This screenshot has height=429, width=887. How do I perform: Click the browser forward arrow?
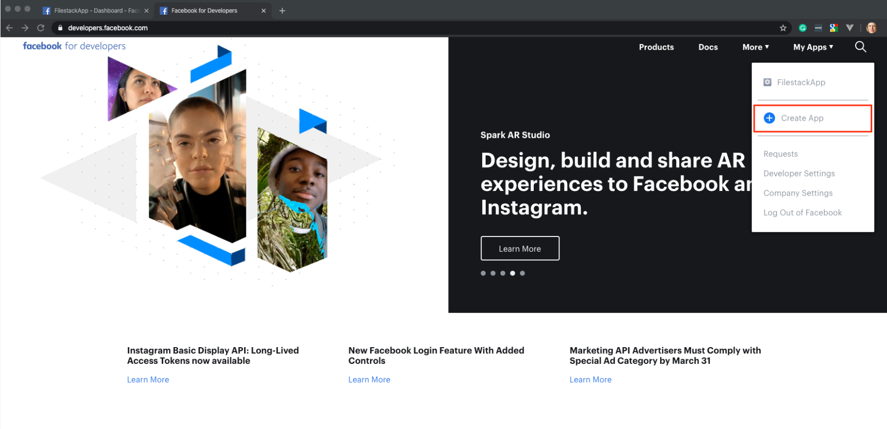(x=25, y=28)
